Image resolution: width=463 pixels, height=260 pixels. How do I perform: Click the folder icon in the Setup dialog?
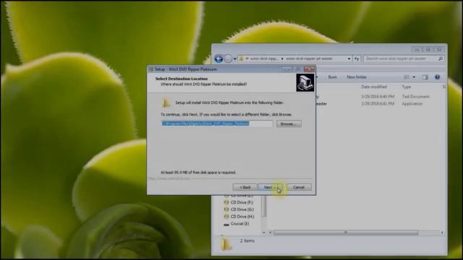pyautogui.click(x=166, y=103)
